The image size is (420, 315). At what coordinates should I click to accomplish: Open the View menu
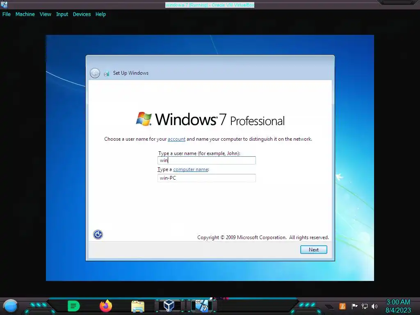pyautogui.click(x=45, y=14)
